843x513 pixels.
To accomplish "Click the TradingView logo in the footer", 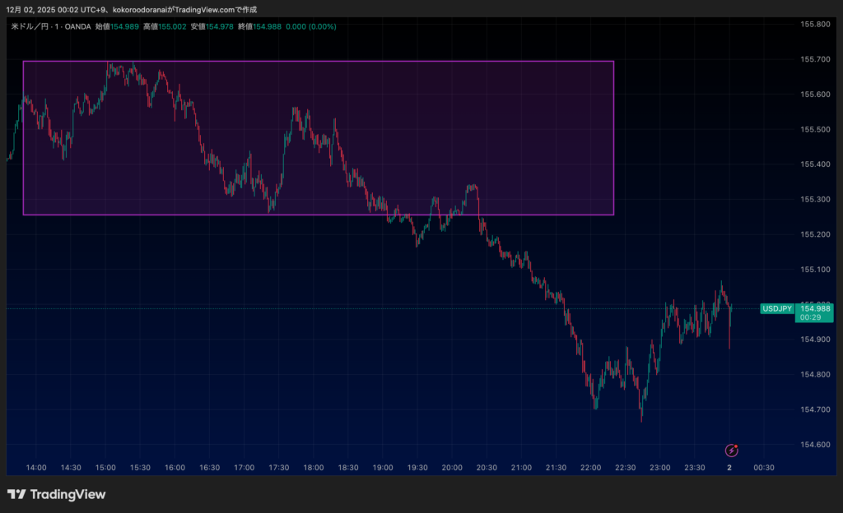I will tap(56, 494).
